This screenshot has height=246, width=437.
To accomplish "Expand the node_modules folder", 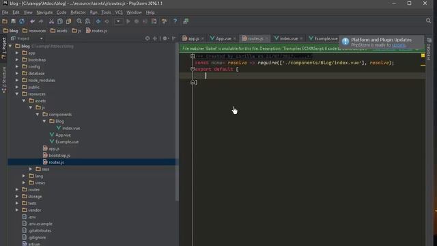I will pyautogui.click(x=17, y=80).
